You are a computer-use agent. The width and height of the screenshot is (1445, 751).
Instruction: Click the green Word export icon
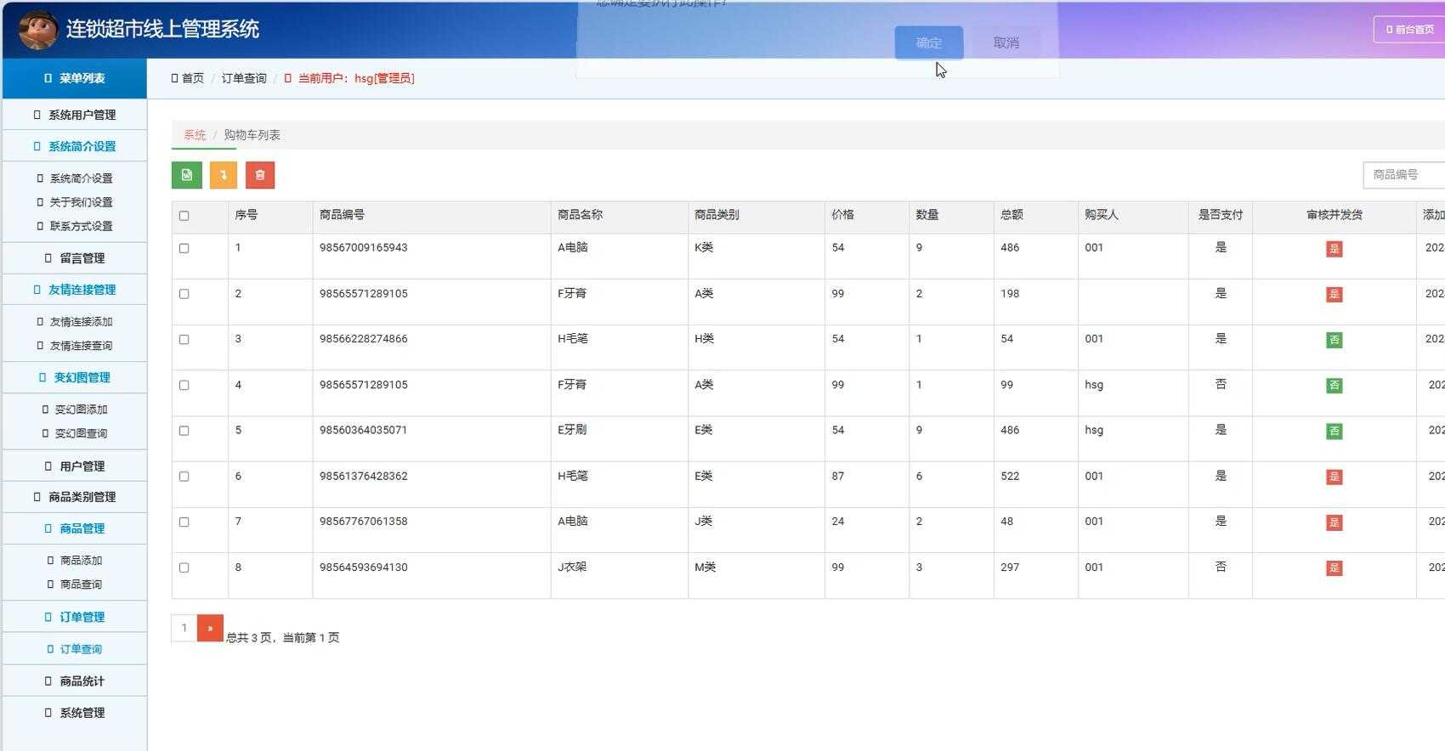[187, 175]
